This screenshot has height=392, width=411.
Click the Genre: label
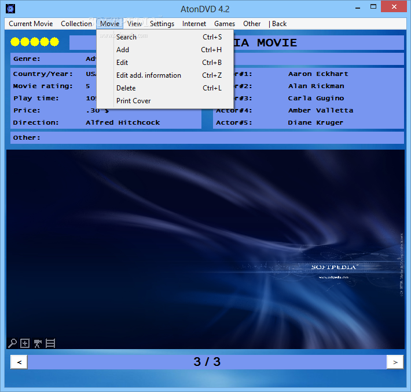(27, 59)
